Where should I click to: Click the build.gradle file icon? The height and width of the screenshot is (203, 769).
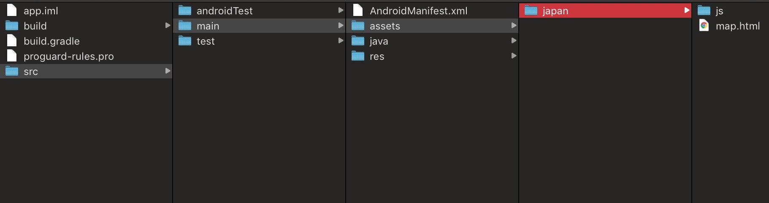12,40
